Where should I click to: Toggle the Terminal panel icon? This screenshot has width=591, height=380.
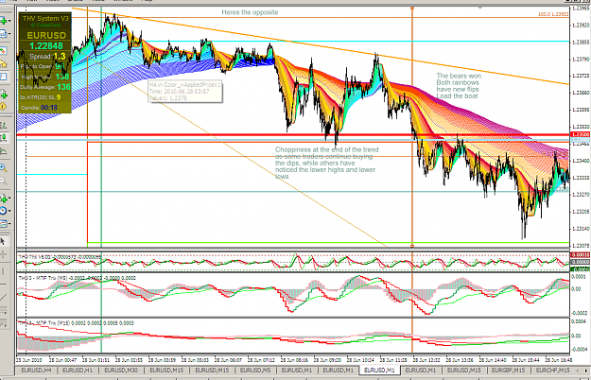4,77
